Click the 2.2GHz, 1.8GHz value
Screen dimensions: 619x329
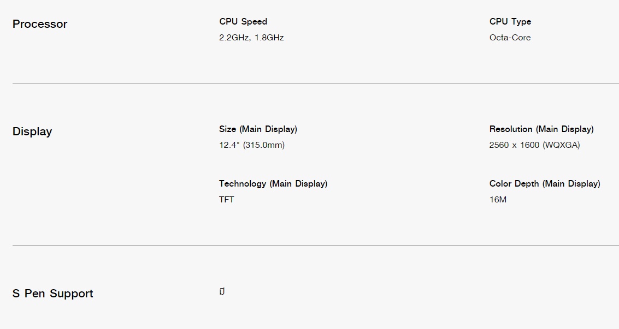click(x=251, y=38)
